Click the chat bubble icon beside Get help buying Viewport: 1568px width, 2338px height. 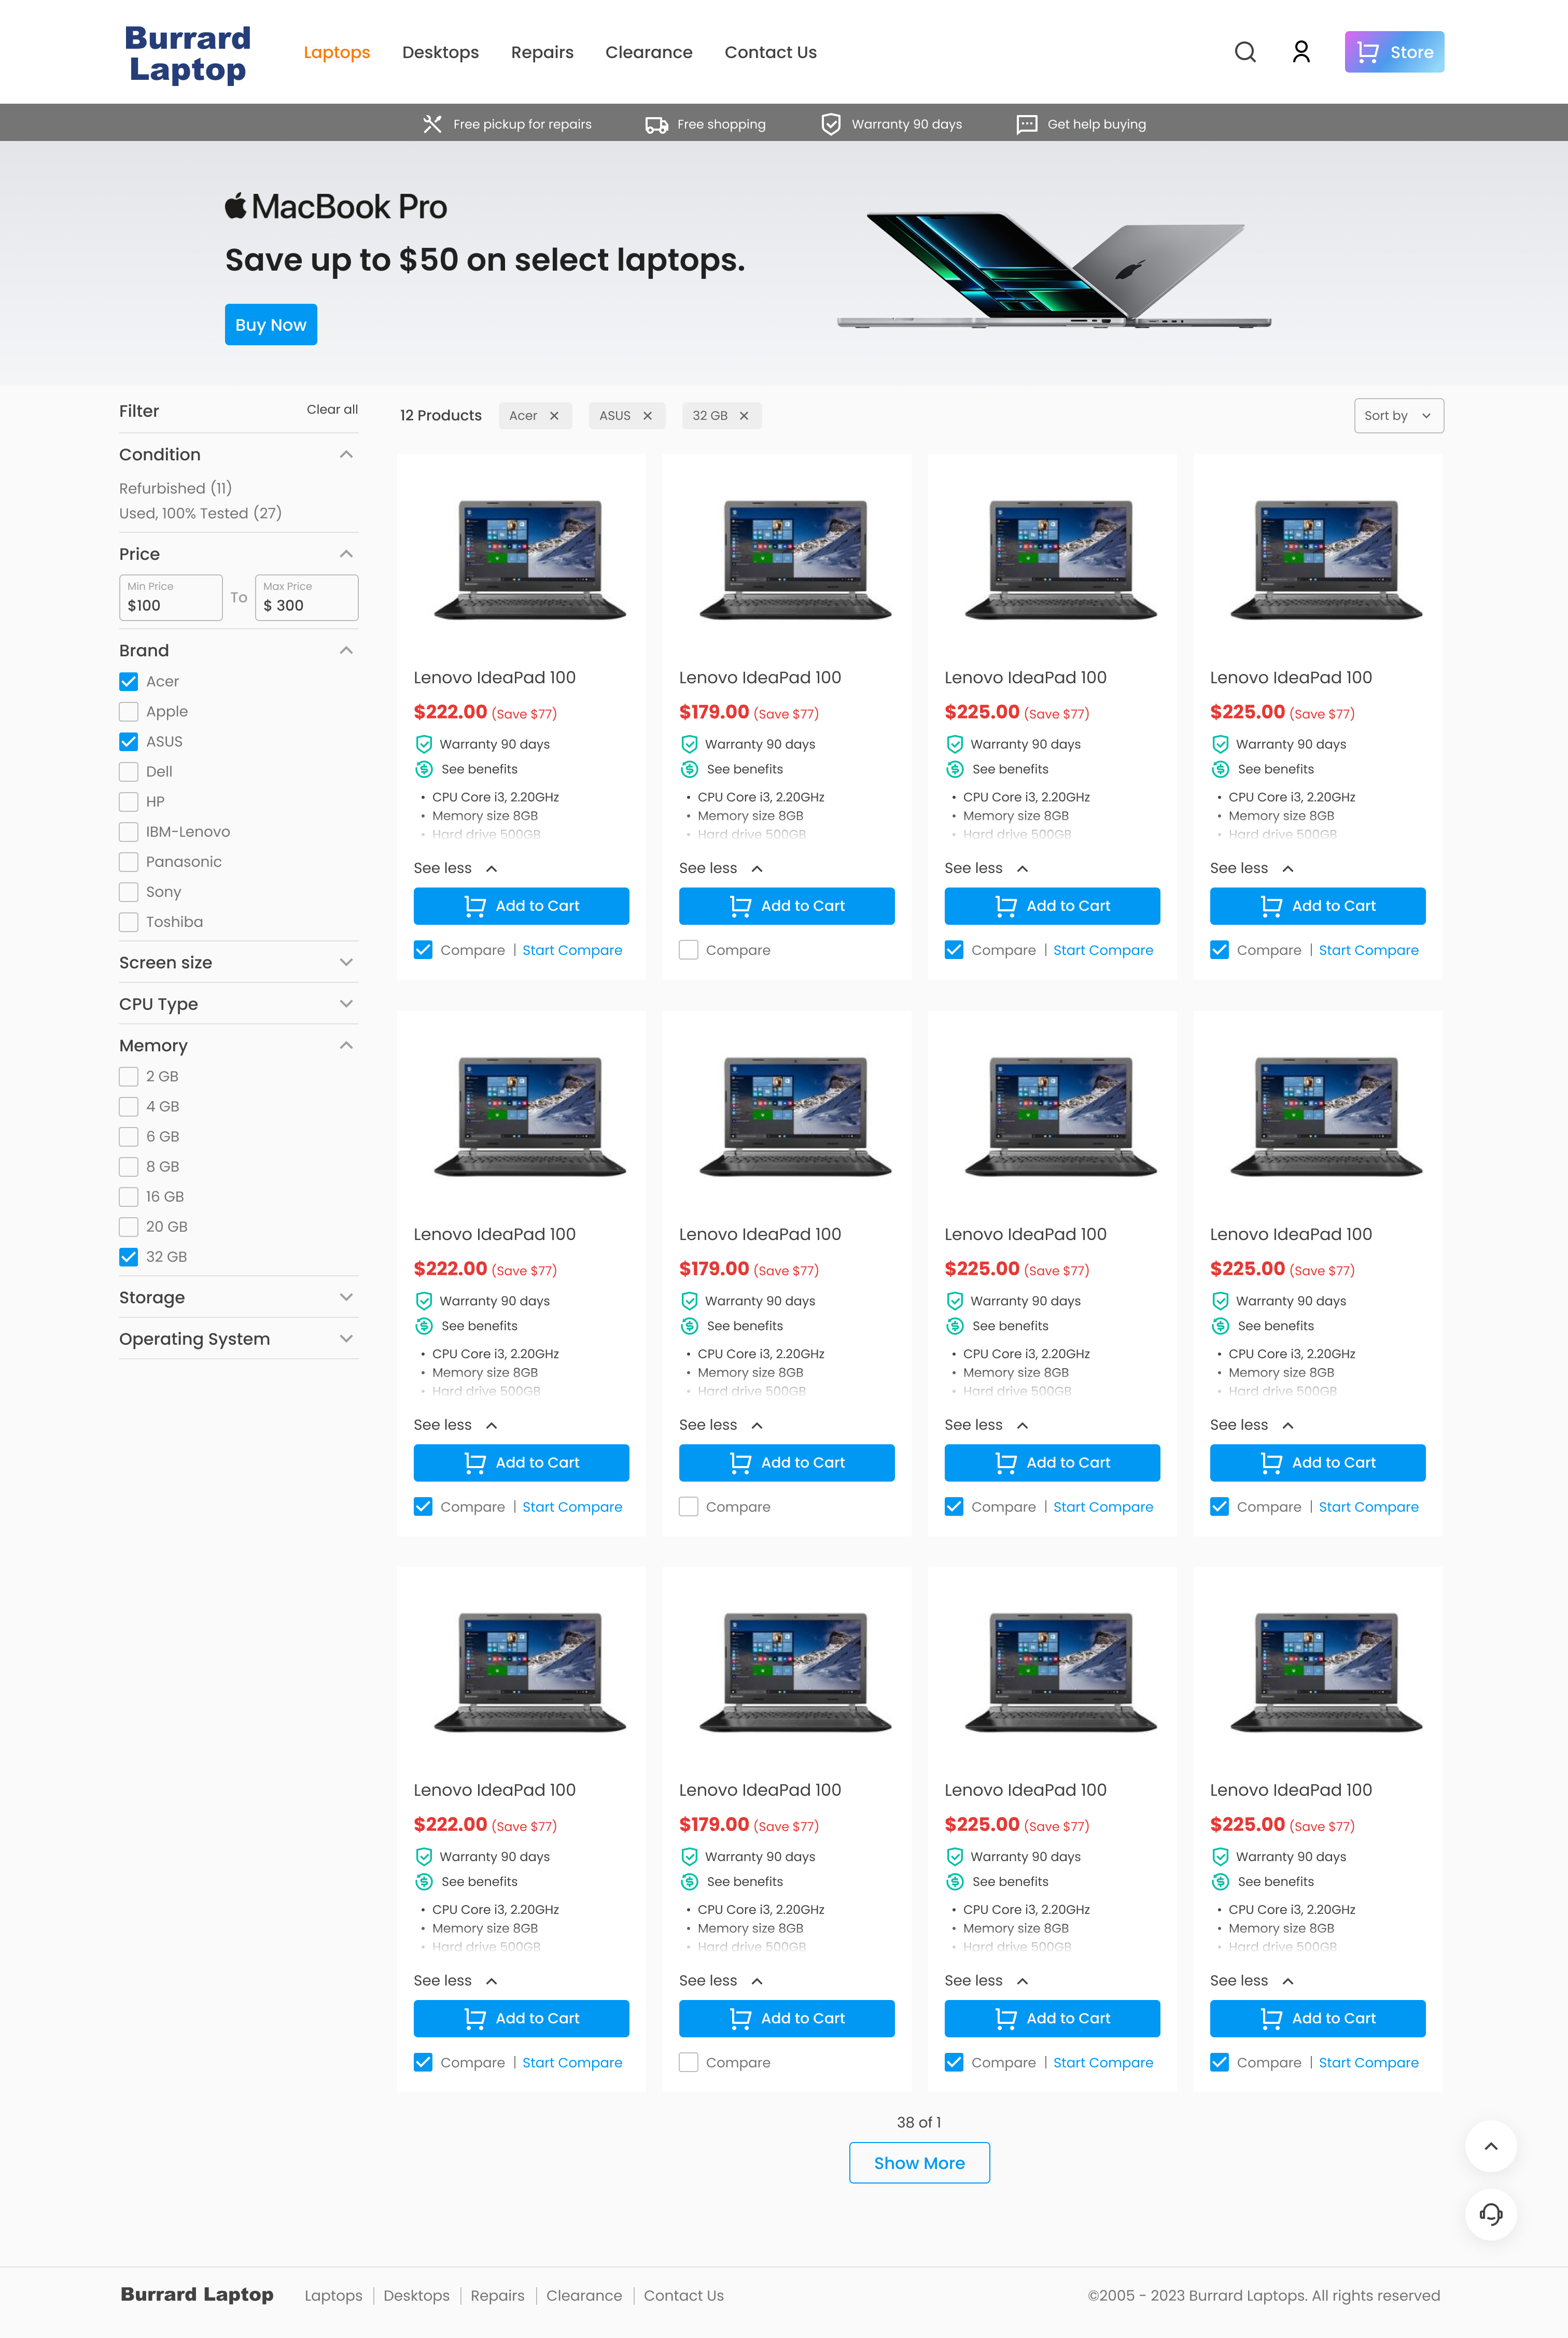click(1027, 124)
